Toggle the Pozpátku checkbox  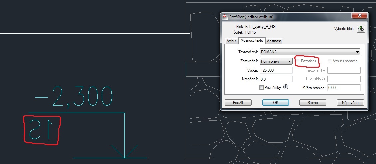pyautogui.click(x=298, y=61)
